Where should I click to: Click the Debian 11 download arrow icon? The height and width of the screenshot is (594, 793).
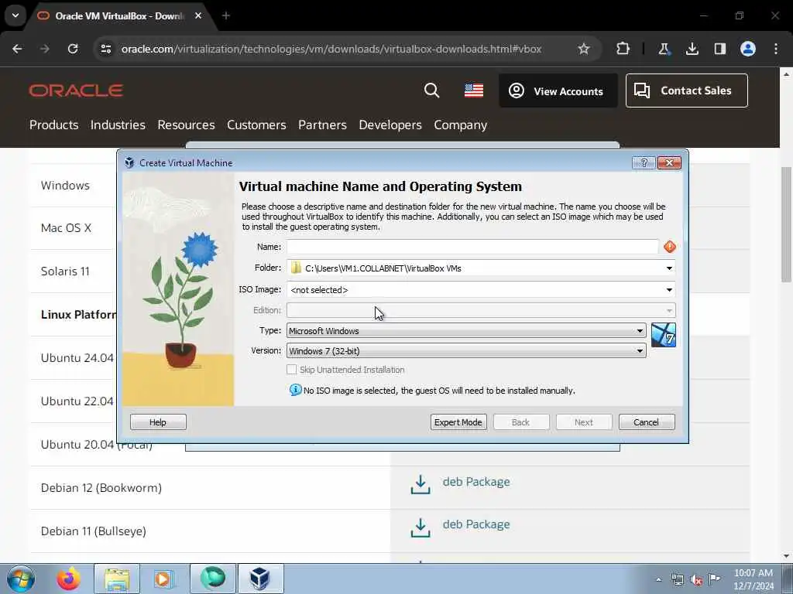click(421, 527)
